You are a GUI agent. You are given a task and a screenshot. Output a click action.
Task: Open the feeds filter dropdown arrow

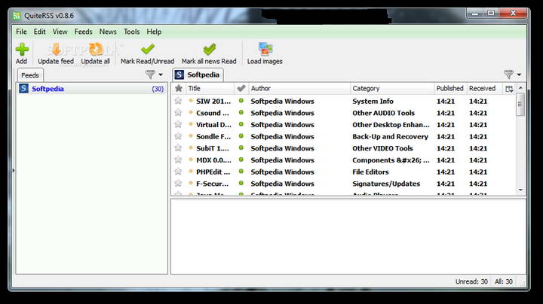(x=161, y=74)
